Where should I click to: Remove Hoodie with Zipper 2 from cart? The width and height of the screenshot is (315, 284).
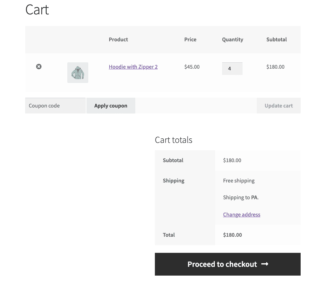click(x=39, y=67)
